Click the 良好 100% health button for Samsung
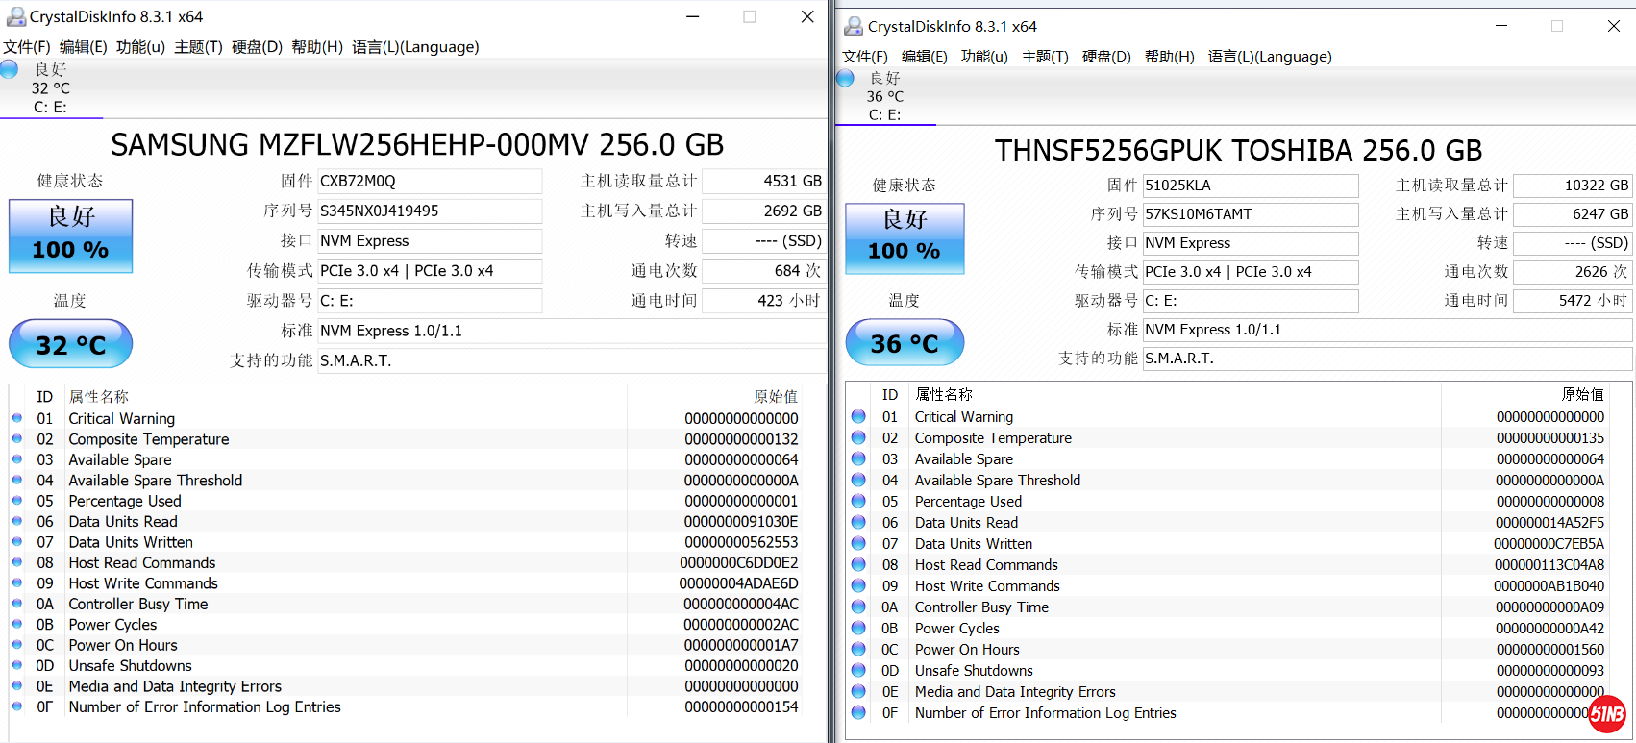This screenshot has height=743, width=1636. click(71, 235)
